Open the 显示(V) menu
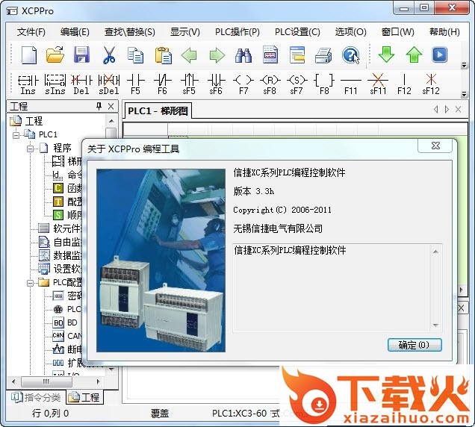The width and height of the screenshot is (475, 427). (184, 32)
